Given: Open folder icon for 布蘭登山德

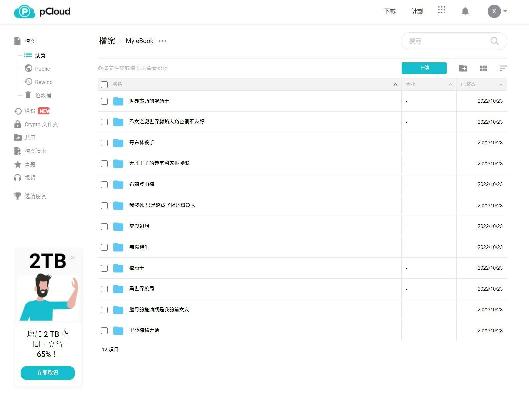Looking at the screenshot, I should 118,185.
